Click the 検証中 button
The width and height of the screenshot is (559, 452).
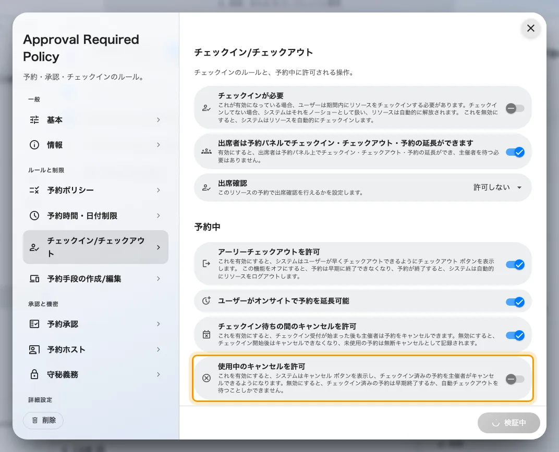coord(509,423)
